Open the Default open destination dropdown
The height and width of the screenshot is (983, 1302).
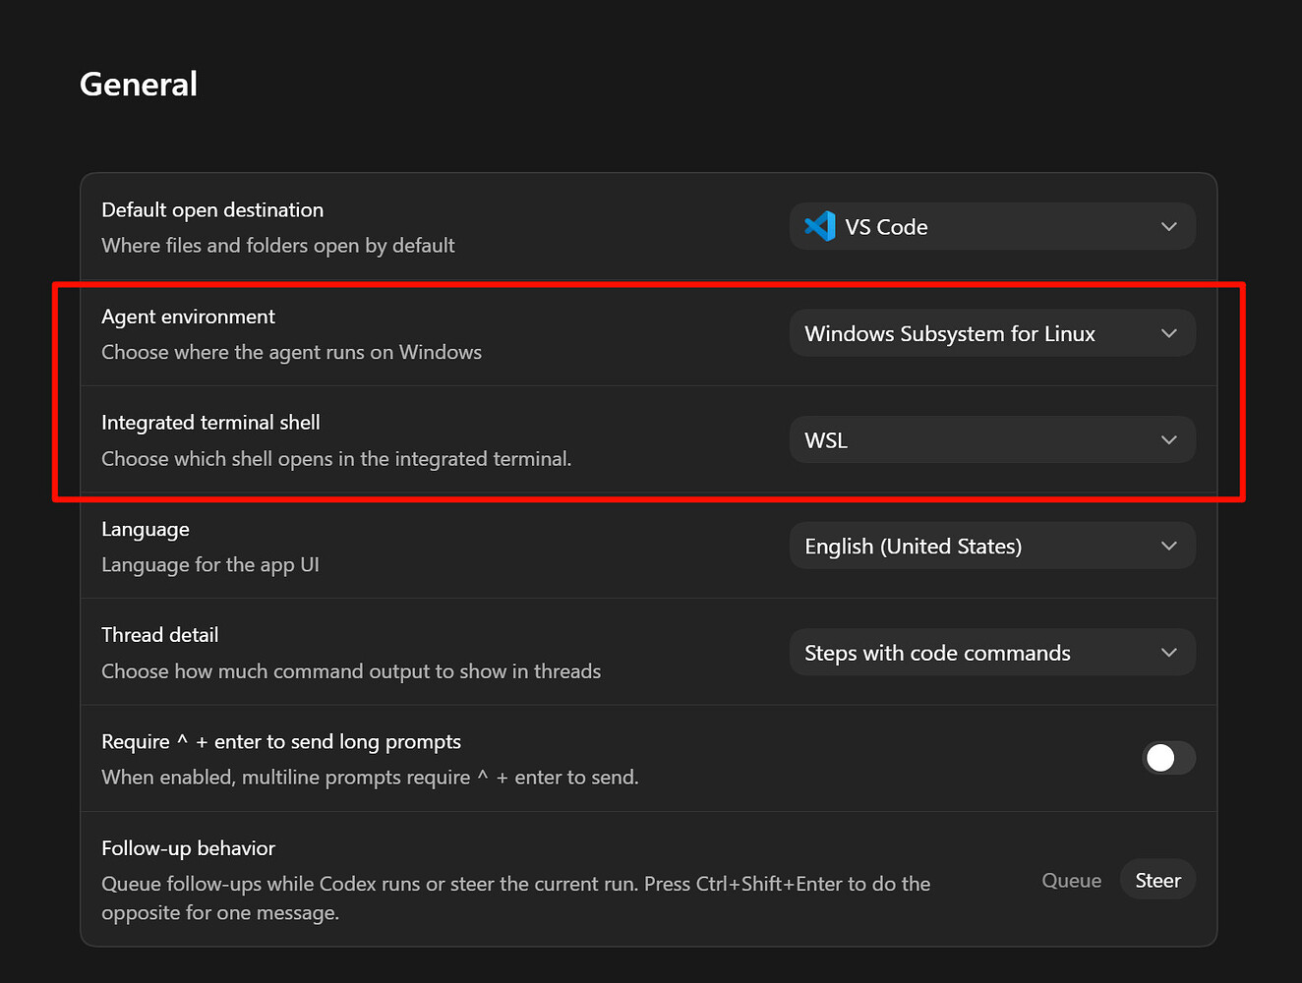click(x=992, y=227)
